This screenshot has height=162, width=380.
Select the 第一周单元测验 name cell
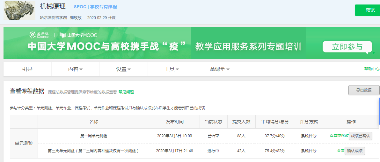[x=94, y=136]
